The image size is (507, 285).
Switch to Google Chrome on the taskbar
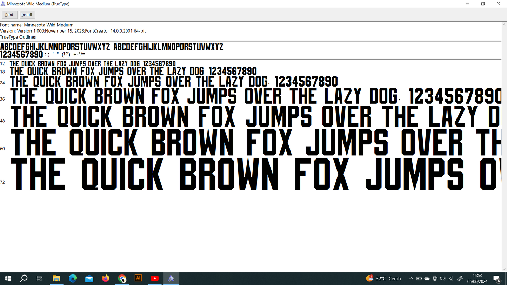coord(122,278)
